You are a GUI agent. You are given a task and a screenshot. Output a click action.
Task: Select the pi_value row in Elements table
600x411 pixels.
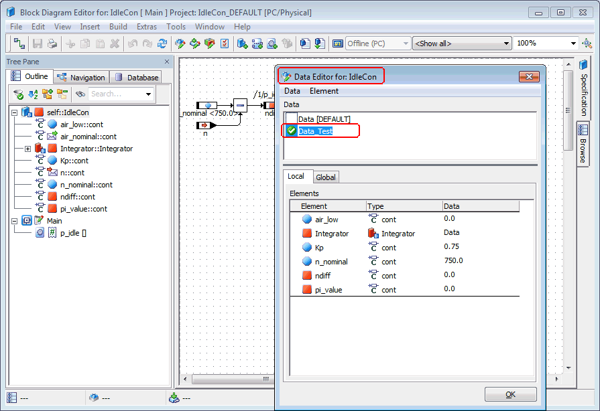[x=404, y=290]
